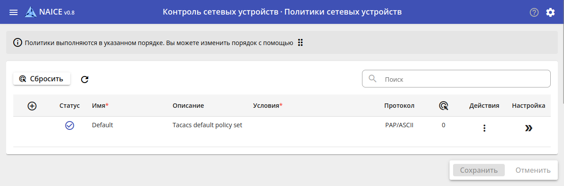Click the drag-order dots icon in info banner
564x186 pixels.
pyautogui.click(x=301, y=42)
